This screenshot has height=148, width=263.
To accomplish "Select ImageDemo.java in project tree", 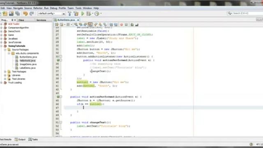I will (x=28, y=64).
